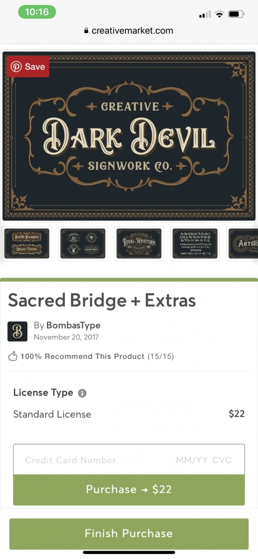Image resolution: width=258 pixels, height=559 pixels.
Task: Select the alphabet glyphs preview thumbnail
Action: [x=195, y=244]
